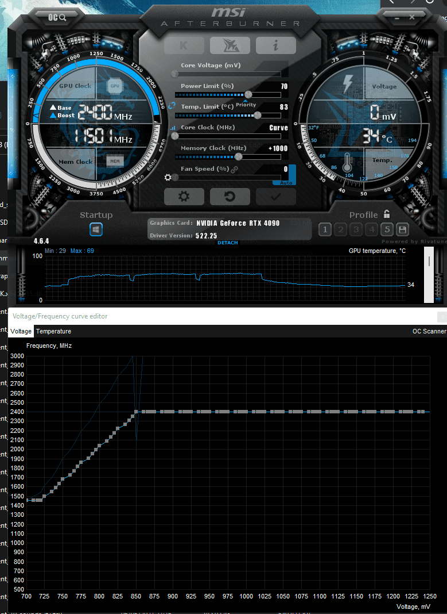Click the Core Clock Curve value field
This screenshot has height=614, width=447.
(279, 128)
